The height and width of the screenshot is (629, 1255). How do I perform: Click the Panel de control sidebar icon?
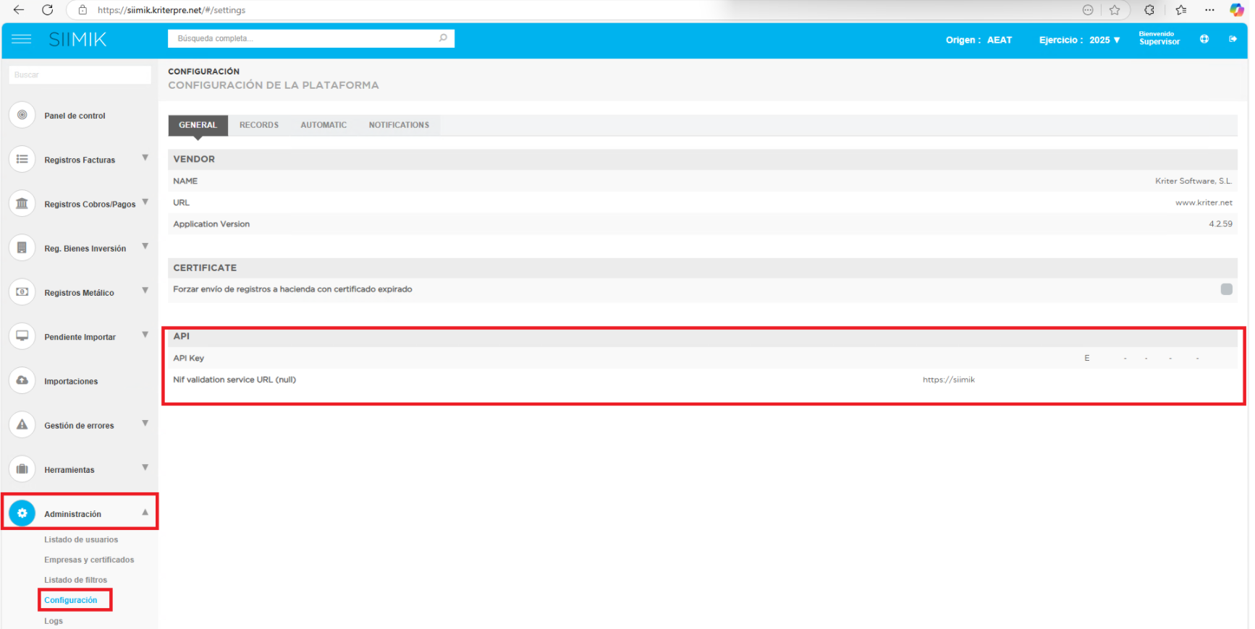click(22, 115)
